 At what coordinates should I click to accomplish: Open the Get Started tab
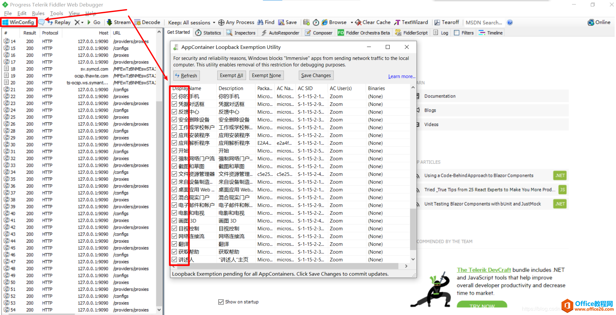pos(178,32)
